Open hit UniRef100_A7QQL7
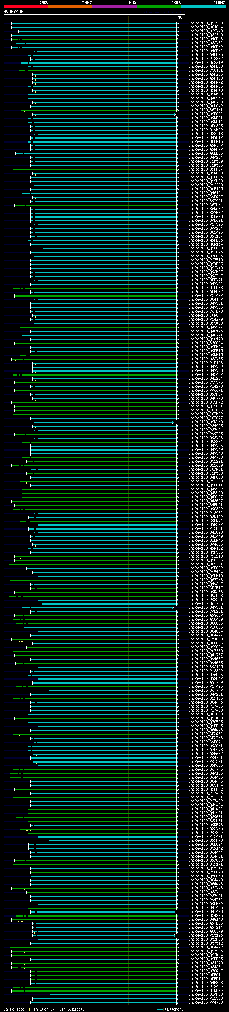 click(205, 971)
